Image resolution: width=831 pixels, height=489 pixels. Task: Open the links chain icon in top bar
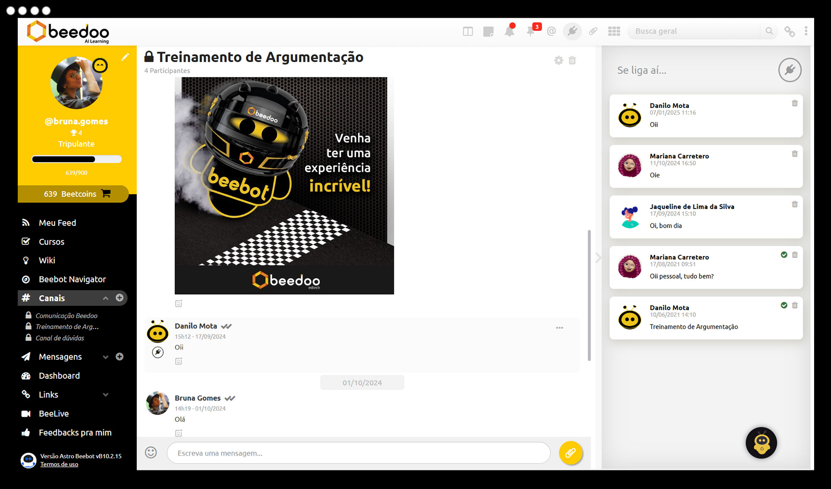789,31
